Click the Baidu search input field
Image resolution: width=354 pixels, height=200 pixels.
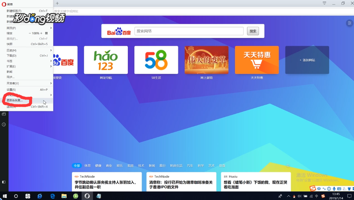pyautogui.click(x=189, y=31)
